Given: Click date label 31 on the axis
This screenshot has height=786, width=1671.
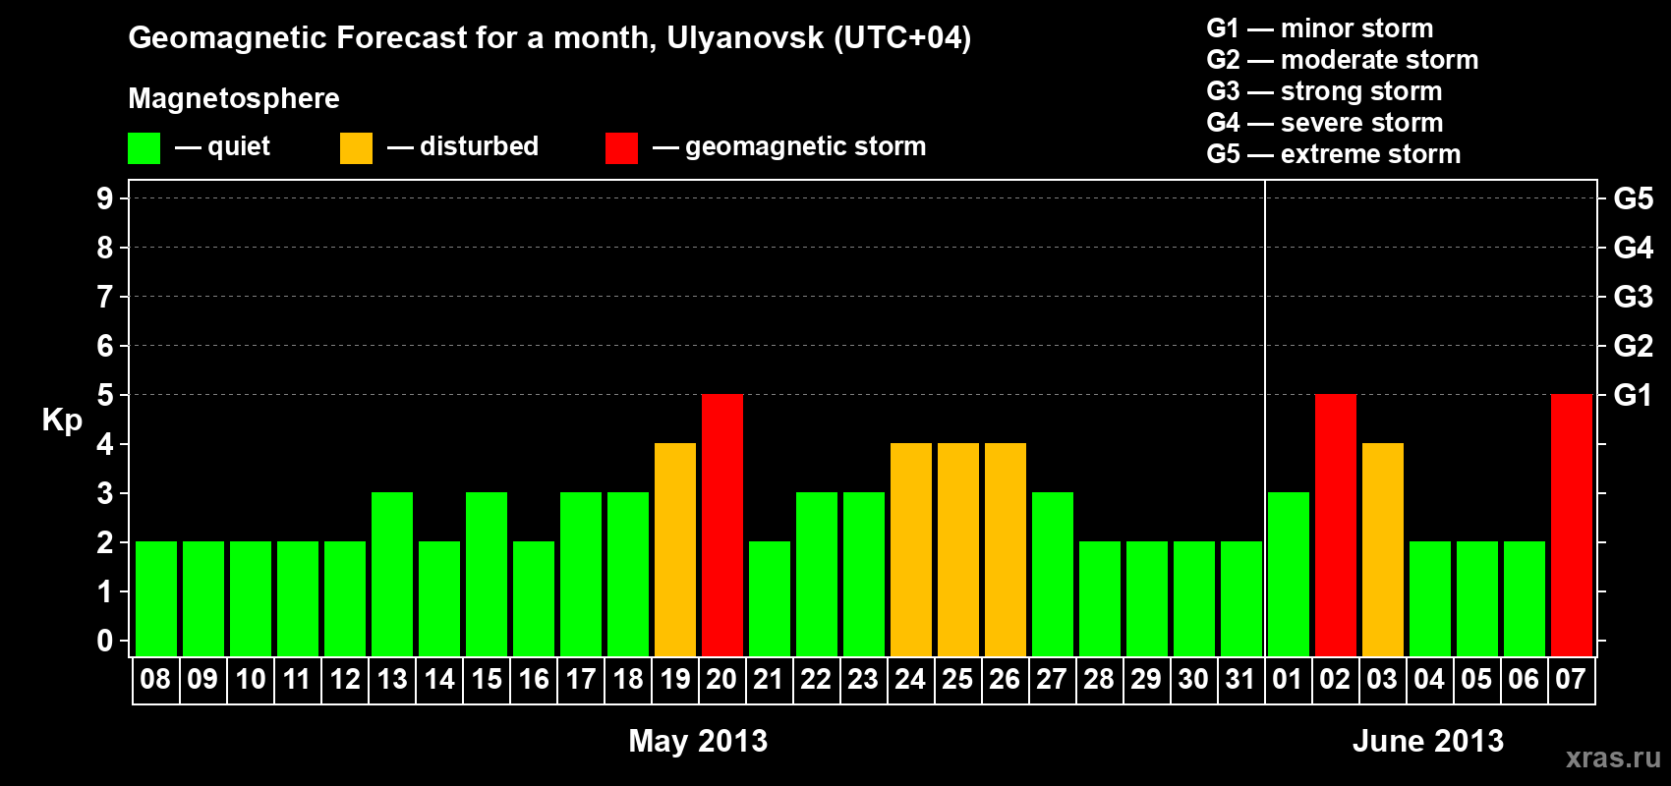Looking at the screenshot, I should point(1240,679).
